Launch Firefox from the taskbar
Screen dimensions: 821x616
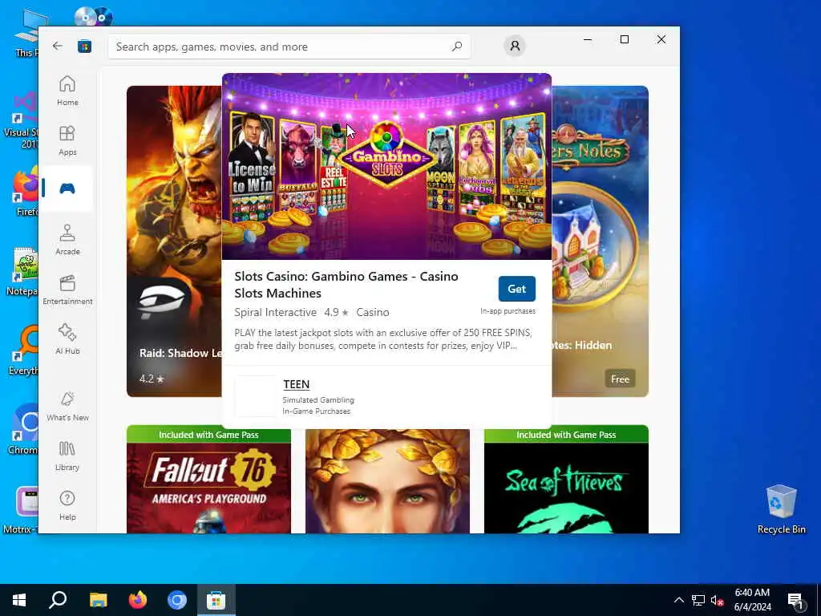tap(138, 600)
